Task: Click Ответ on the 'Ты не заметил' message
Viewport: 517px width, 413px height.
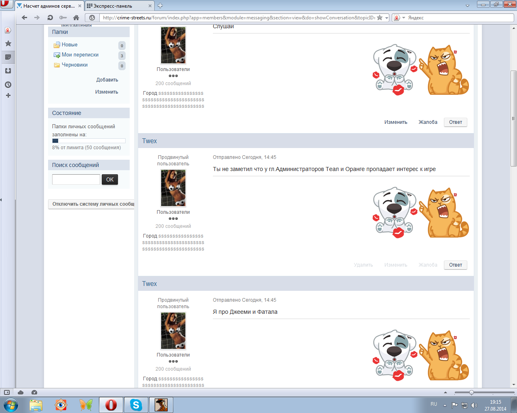Action: pyautogui.click(x=456, y=265)
